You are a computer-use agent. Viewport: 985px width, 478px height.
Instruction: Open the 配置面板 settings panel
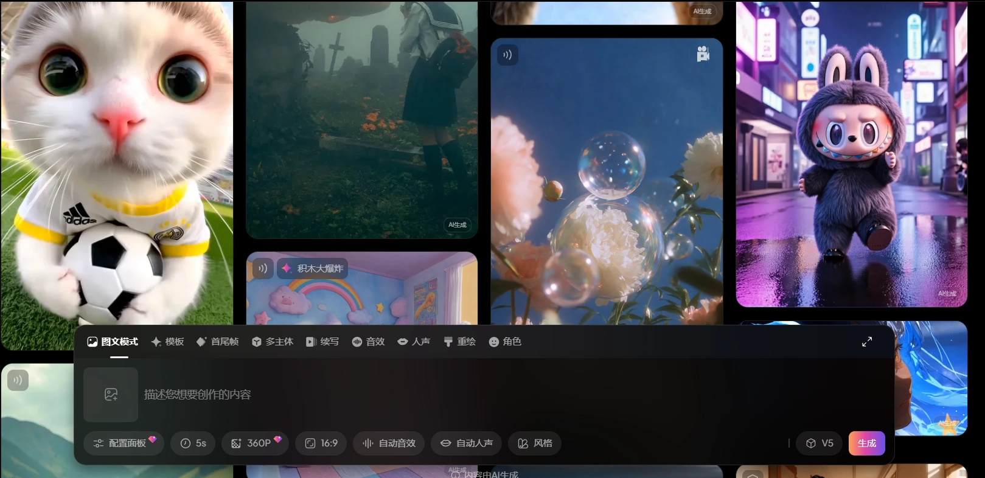click(x=124, y=443)
